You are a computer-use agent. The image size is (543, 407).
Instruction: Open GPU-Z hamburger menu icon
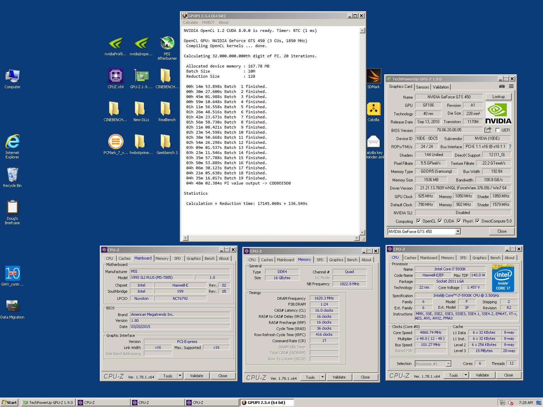[511, 86]
